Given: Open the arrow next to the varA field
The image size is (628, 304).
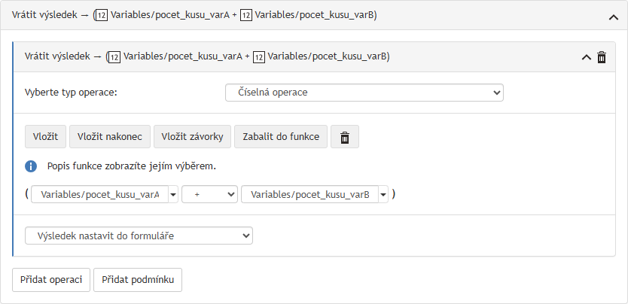Looking at the screenshot, I should coord(173,194).
